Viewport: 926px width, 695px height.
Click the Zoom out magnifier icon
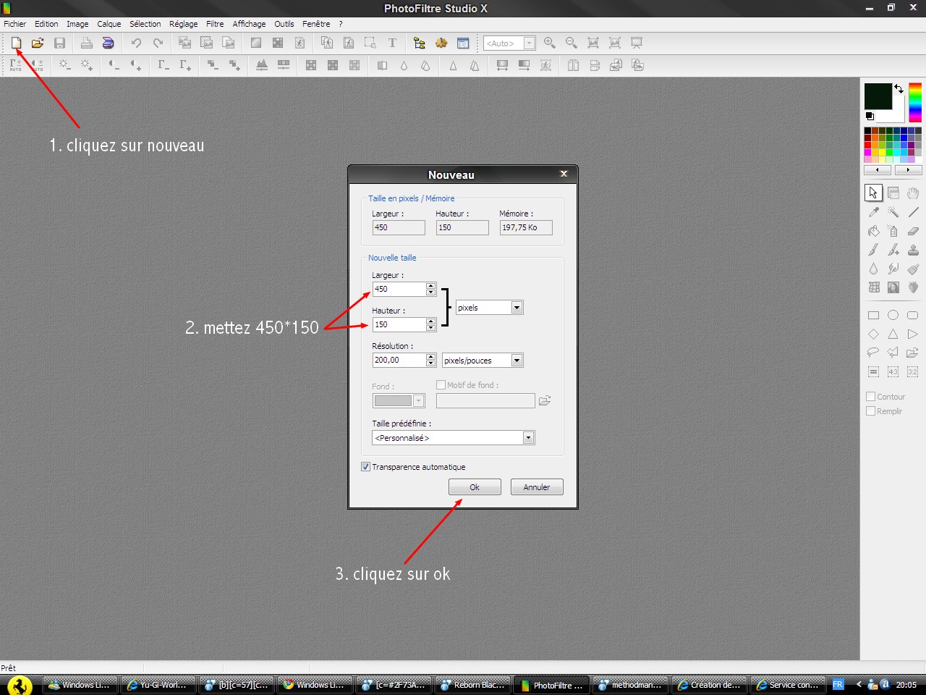[572, 43]
